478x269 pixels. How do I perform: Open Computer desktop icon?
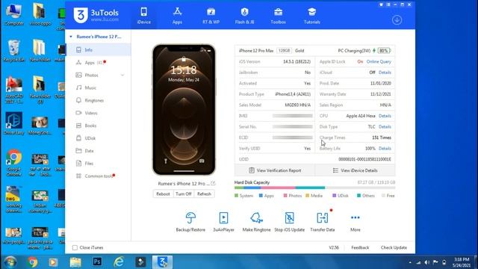tap(13, 14)
